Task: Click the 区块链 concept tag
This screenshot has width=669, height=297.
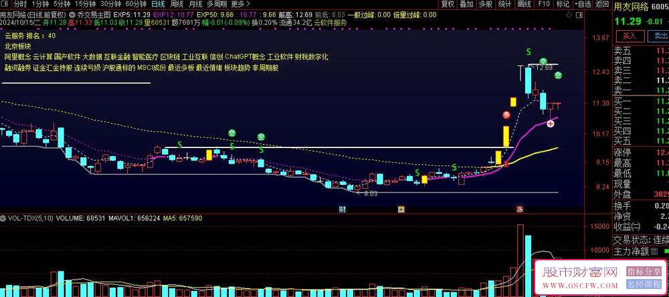Action: (x=170, y=57)
